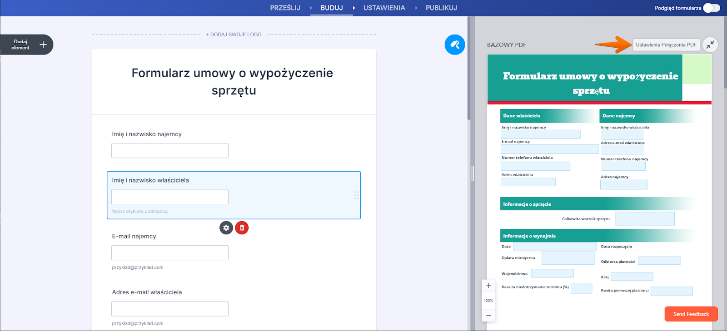Image resolution: width=727 pixels, height=331 pixels.
Task: Click PDF field next to Odbiorca płatności
Action: point(659,261)
